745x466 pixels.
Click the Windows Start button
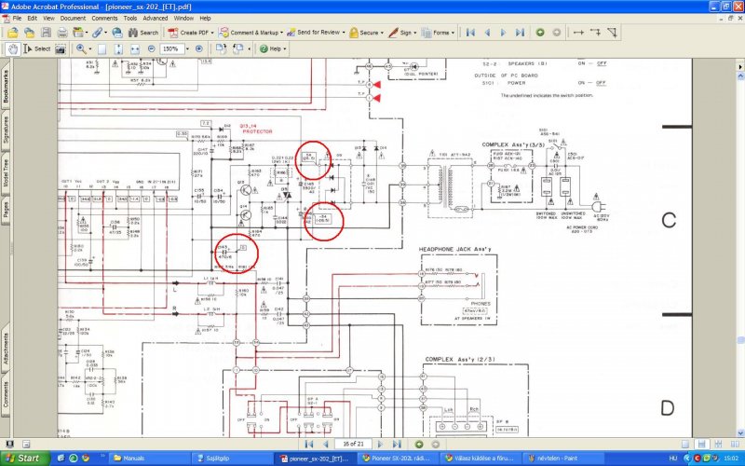(x=25, y=459)
